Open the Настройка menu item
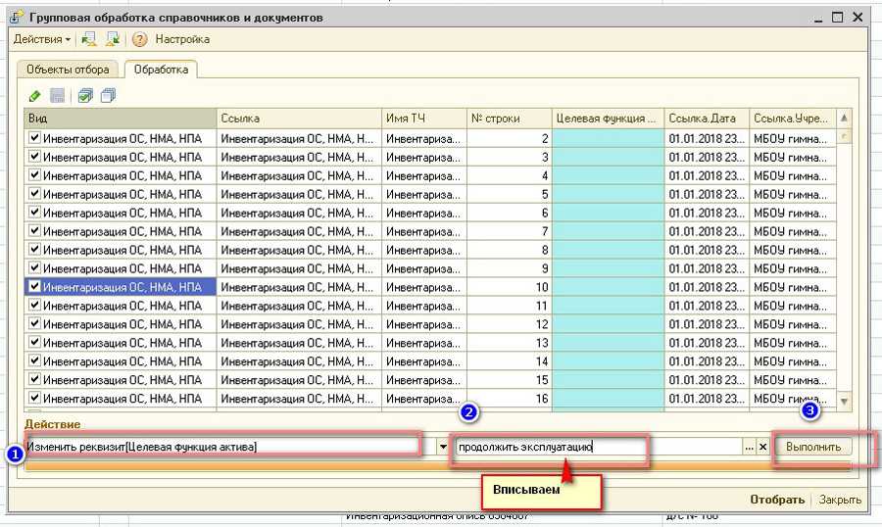Screen dimensions: 882x527 coord(182,39)
